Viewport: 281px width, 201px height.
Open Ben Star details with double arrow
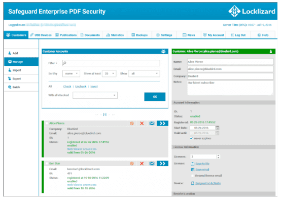coord(162,163)
